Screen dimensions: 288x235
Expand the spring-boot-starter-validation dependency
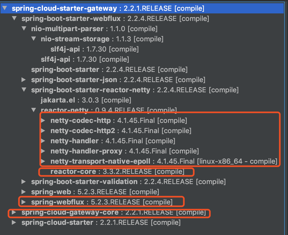(x=24, y=182)
